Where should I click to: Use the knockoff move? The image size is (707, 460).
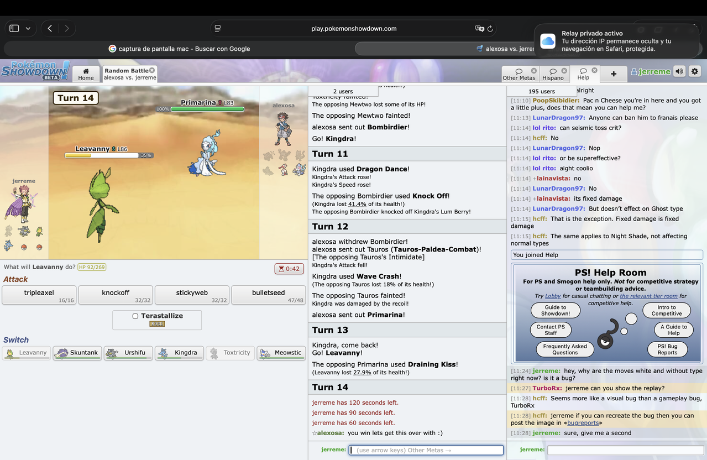click(x=116, y=295)
